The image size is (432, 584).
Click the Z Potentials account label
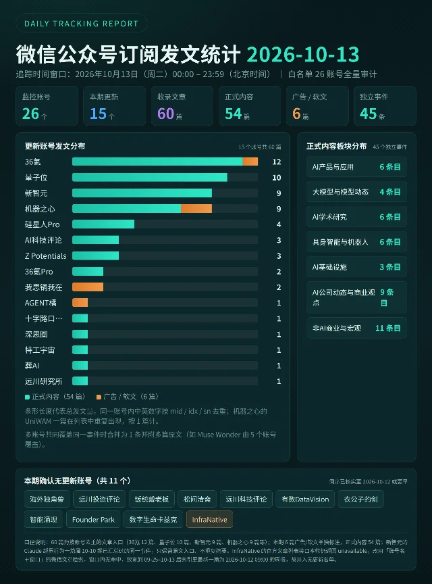pyautogui.click(x=45, y=256)
